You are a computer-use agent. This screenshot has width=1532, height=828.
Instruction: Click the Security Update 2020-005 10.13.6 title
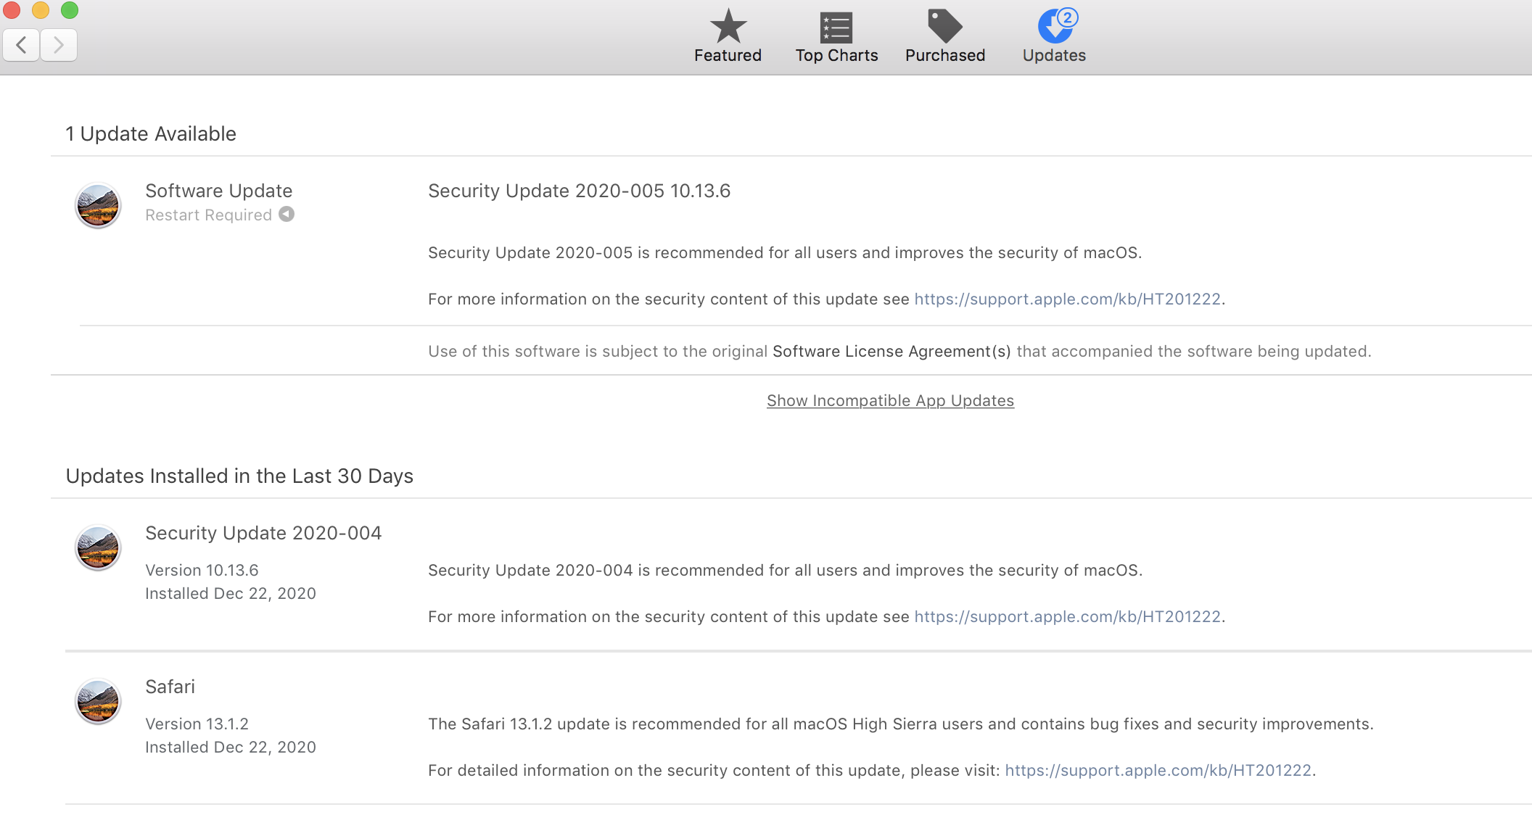579,191
